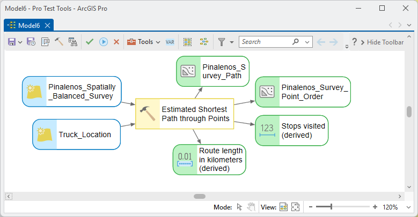Select Route length in kilometers node
The height and width of the screenshot is (217, 418).
[x=209, y=160]
